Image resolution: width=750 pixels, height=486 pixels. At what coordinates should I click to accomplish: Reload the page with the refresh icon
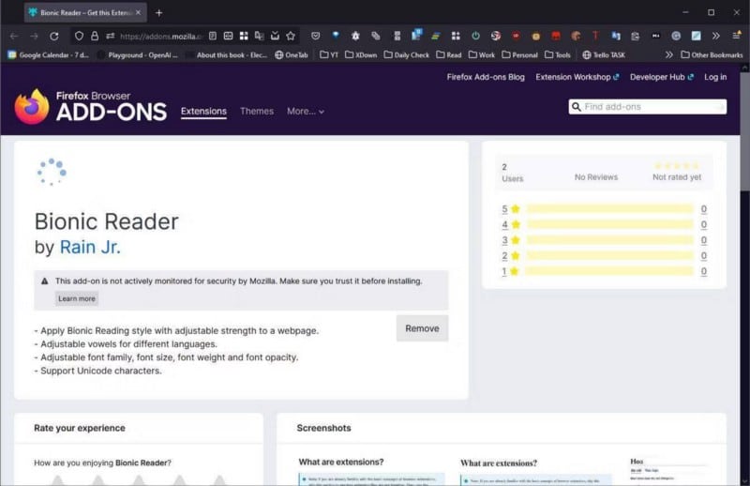pos(54,36)
